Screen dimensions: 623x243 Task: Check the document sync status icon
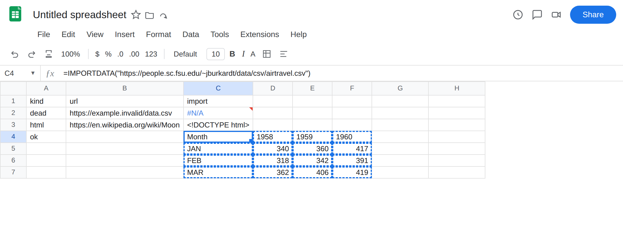163,16
